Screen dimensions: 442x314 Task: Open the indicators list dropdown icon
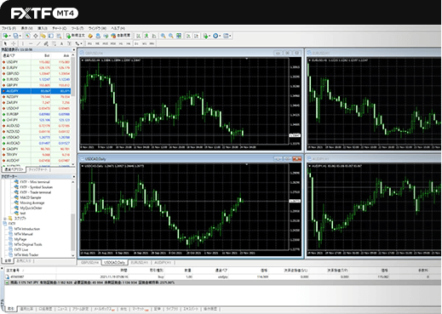[206, 36]
